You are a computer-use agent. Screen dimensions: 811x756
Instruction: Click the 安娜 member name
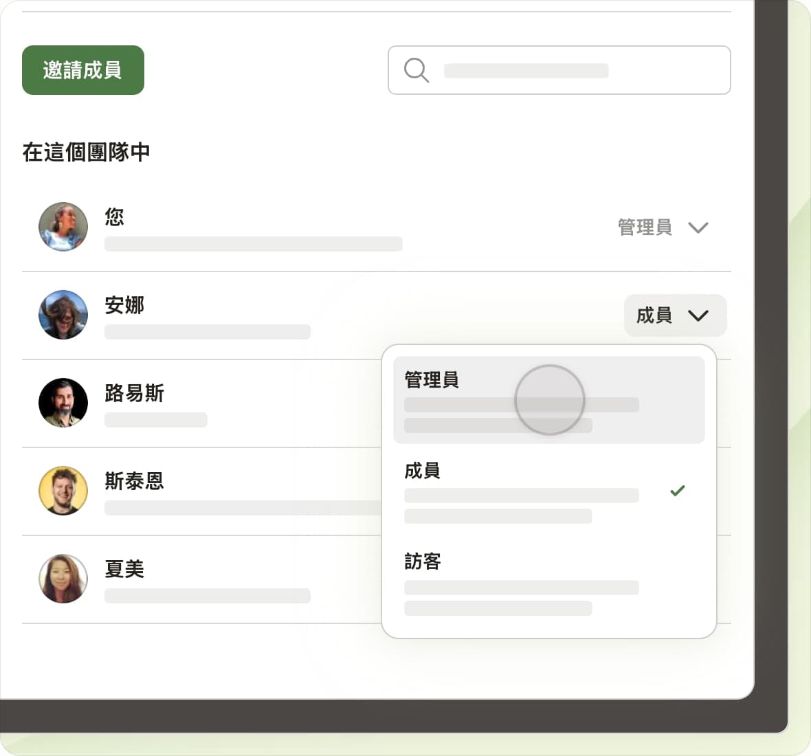click(x=124, y=305)
